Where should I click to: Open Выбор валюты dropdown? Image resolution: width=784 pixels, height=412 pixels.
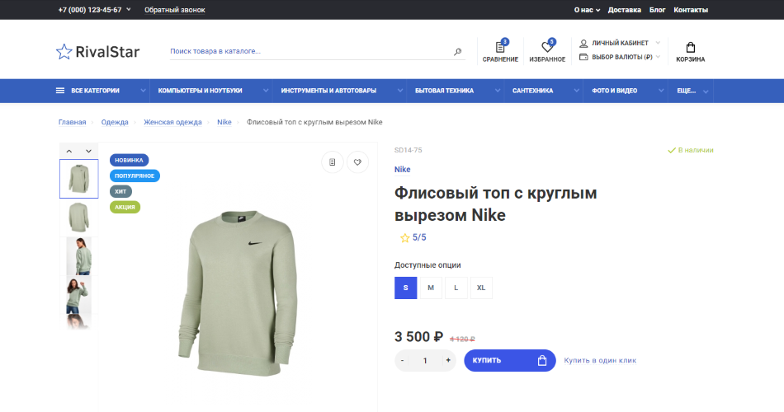point(620,57)
